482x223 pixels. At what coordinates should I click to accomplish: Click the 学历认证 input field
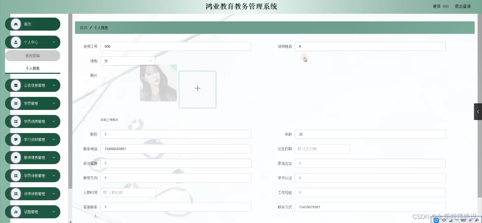[370, 178]
